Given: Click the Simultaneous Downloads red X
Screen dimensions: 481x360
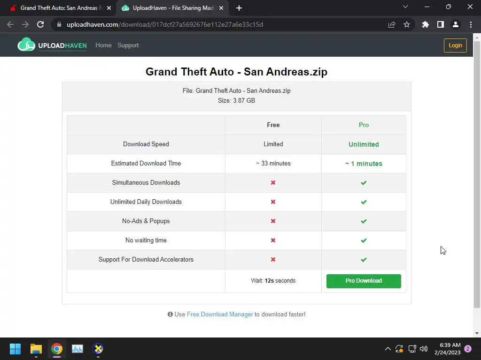Looking at the screenshot, I should [x=273, y=183].
